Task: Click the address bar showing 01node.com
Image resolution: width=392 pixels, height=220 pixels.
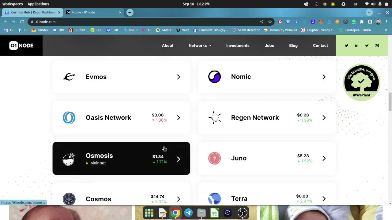Action: 144,22
